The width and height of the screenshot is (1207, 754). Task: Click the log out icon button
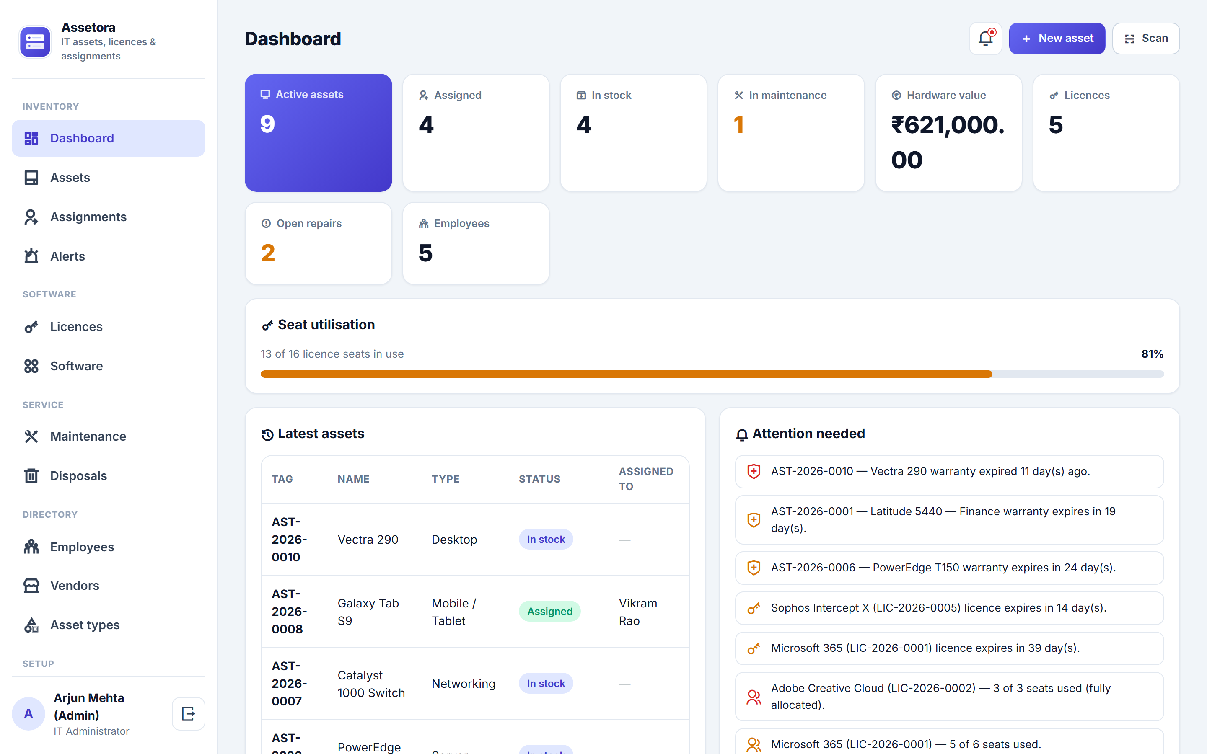189,714
